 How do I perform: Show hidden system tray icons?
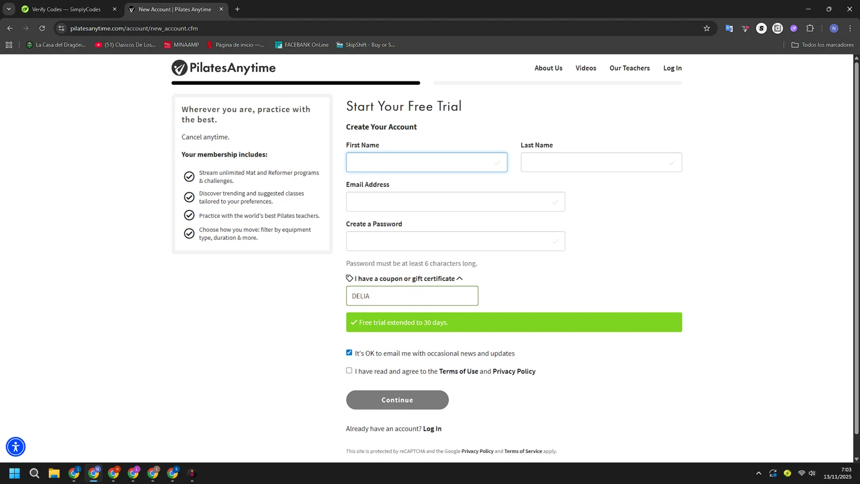coord(759,473)
